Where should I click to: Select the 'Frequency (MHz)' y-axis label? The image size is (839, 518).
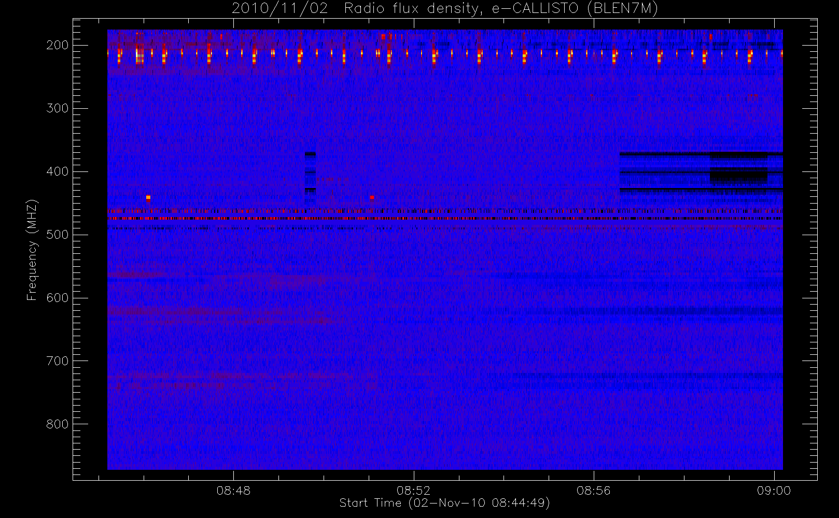pos(32,250)
